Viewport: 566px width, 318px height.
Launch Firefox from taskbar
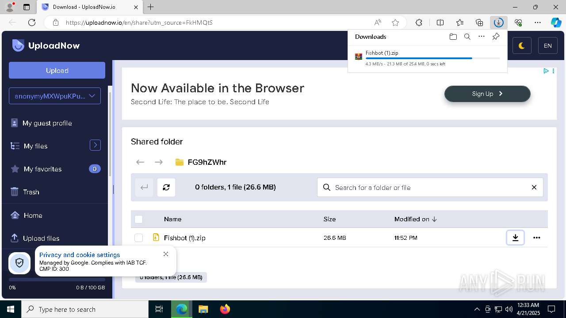tap(225, 309)
